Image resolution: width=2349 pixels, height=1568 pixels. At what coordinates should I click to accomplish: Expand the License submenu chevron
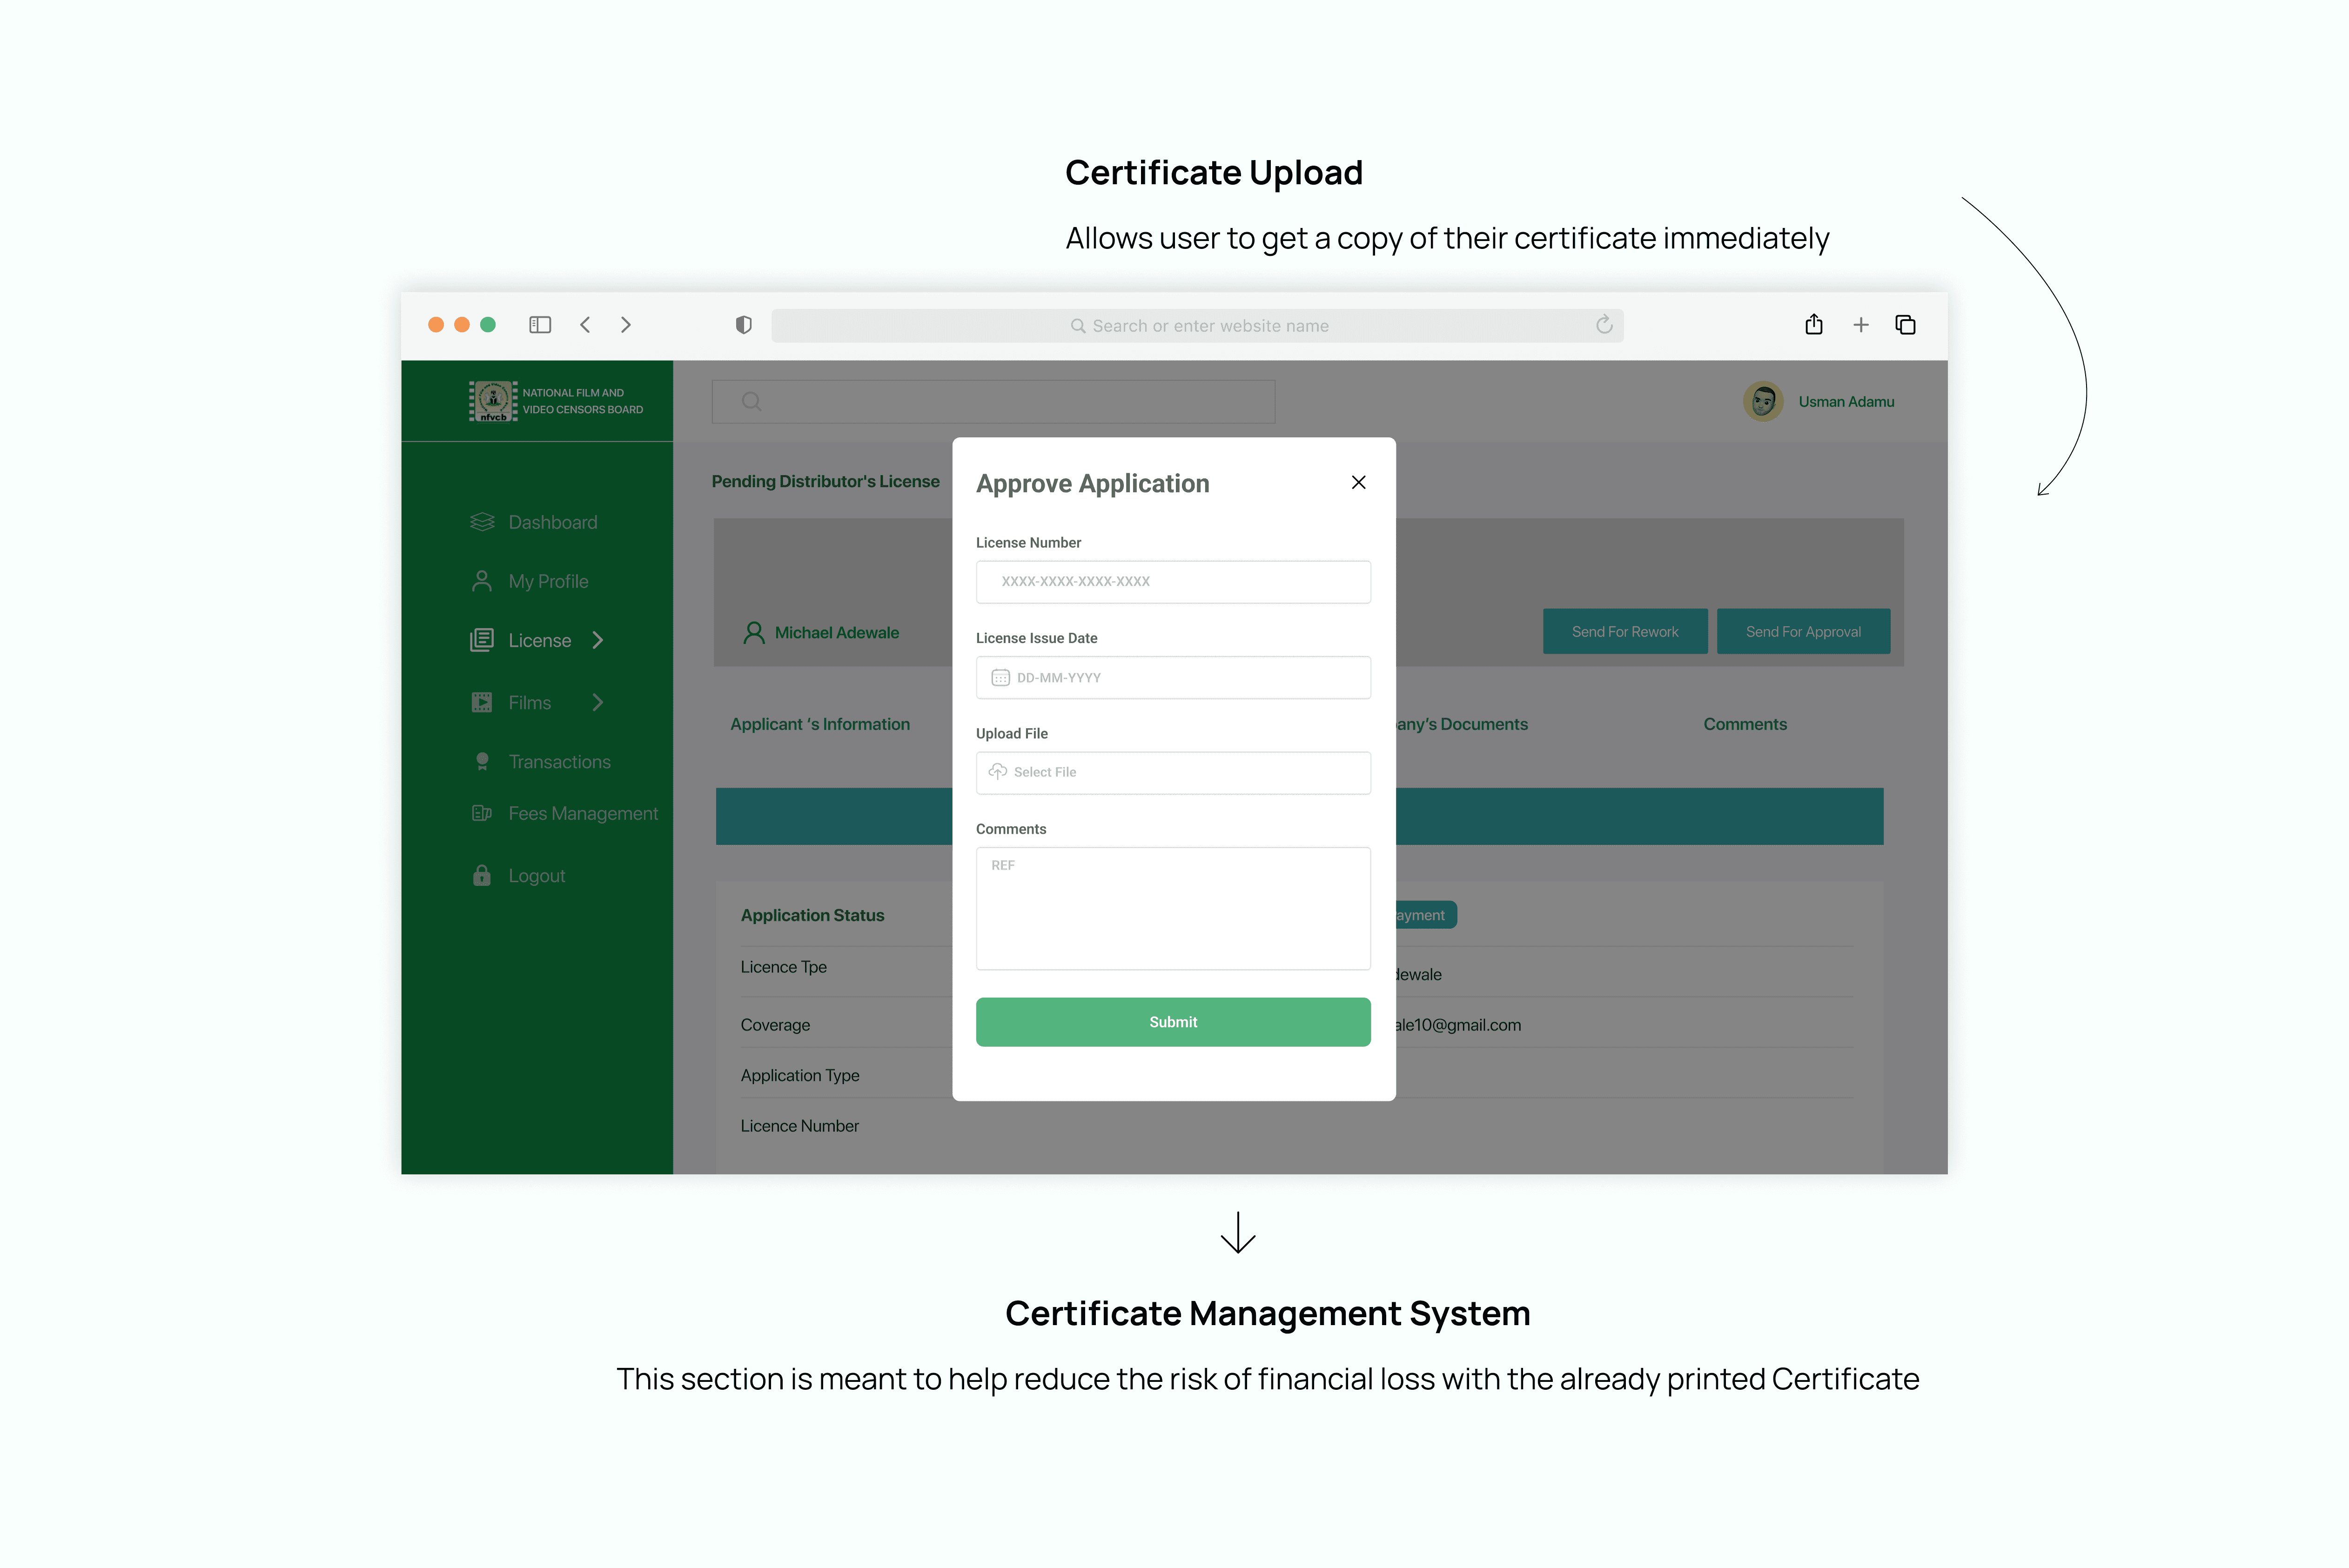pyautogui.click(x=598, y=640)
